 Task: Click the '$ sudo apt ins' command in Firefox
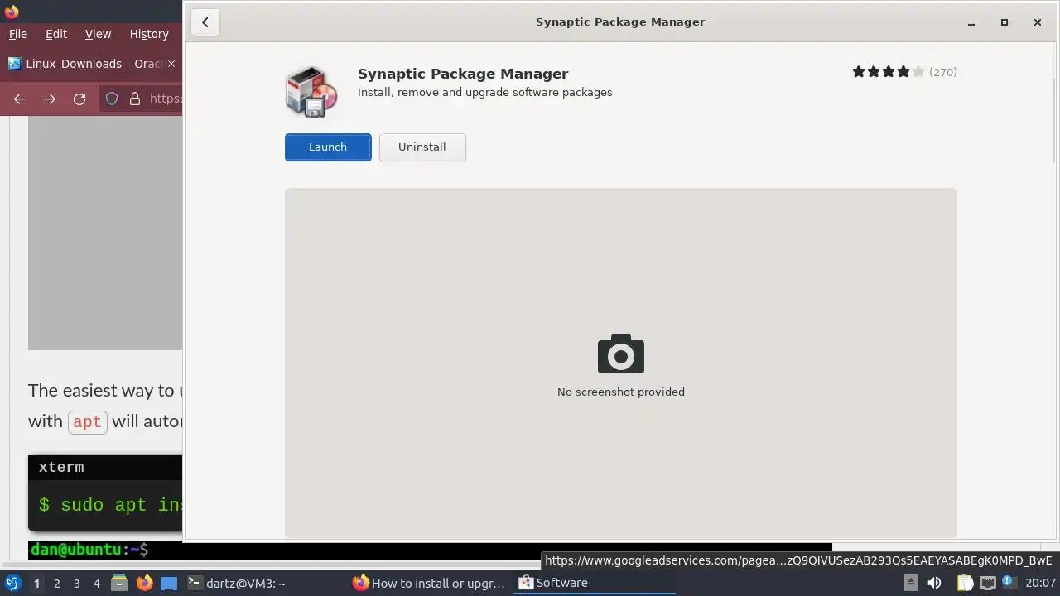110,505
